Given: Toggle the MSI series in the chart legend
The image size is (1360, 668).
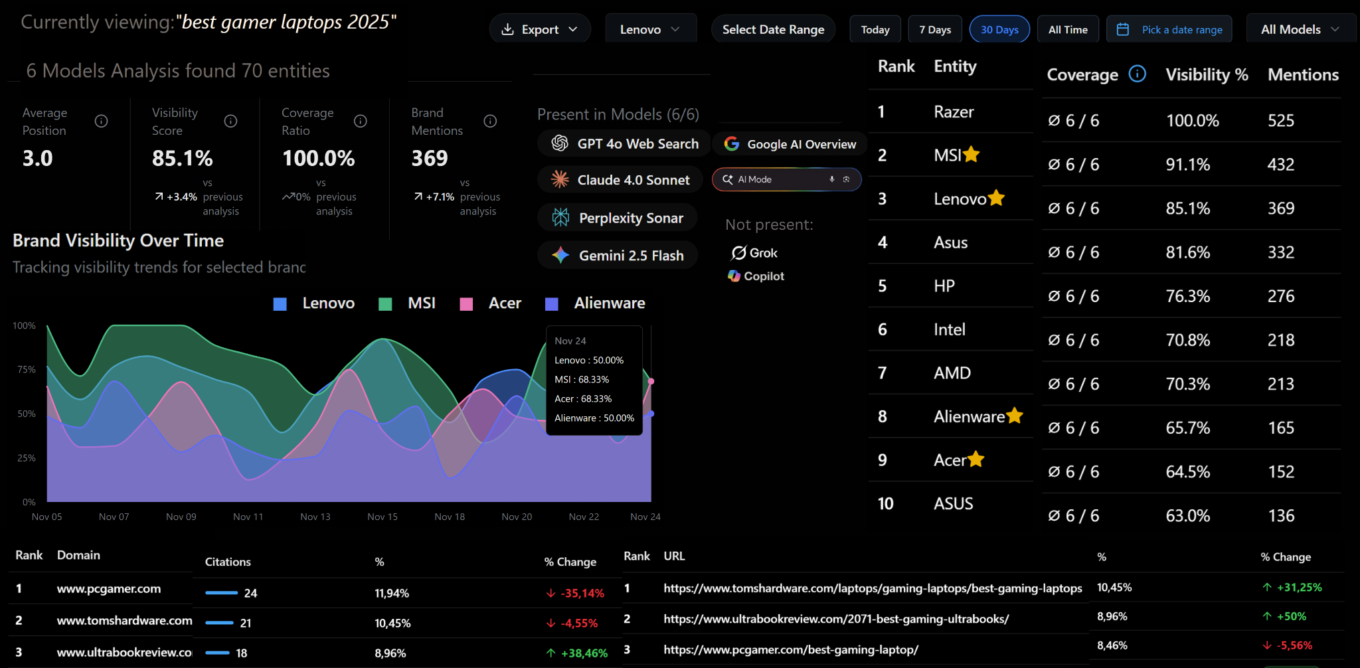Looking at the screenshot, I should coord(408,303).
